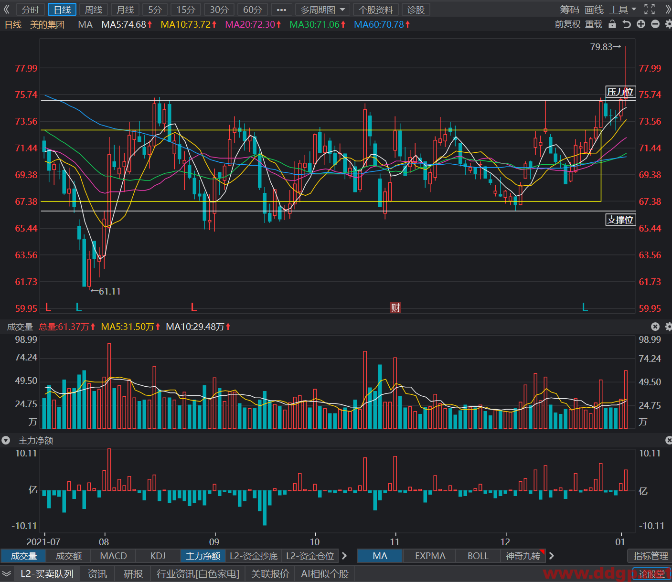
Task: Open 指标管理 indicator management
Action: (651, 556)
